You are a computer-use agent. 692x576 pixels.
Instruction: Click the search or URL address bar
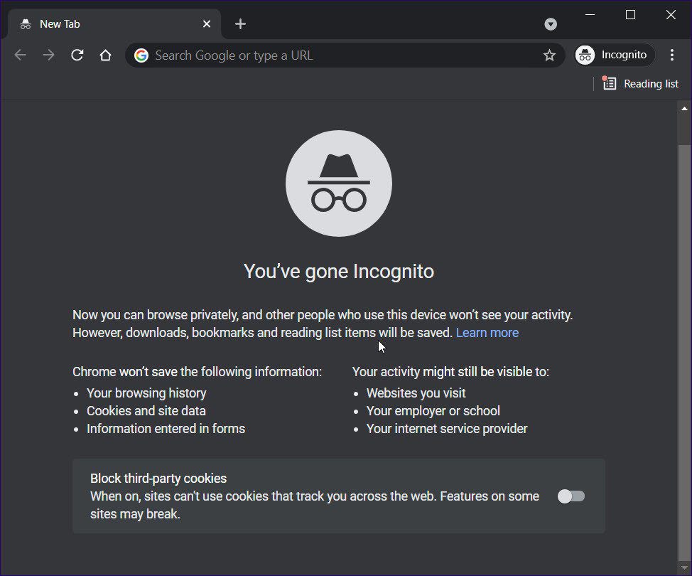pos(320,55)
